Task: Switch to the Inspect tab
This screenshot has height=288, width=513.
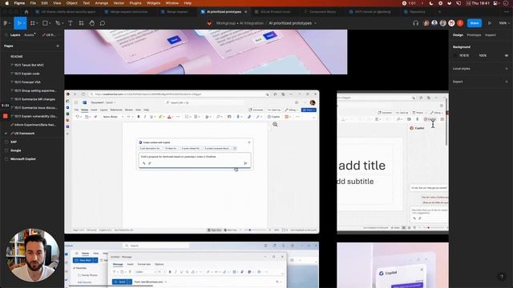Action: (x=490, y=35)
